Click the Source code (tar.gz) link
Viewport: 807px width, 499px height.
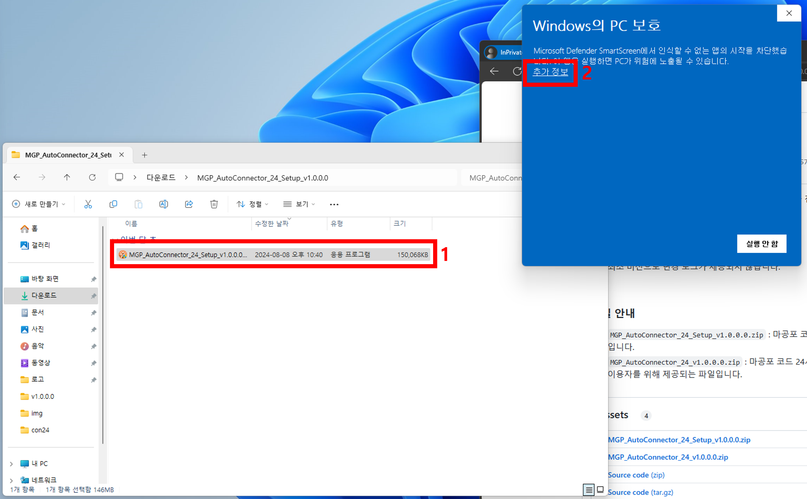(x=640, y=492)
